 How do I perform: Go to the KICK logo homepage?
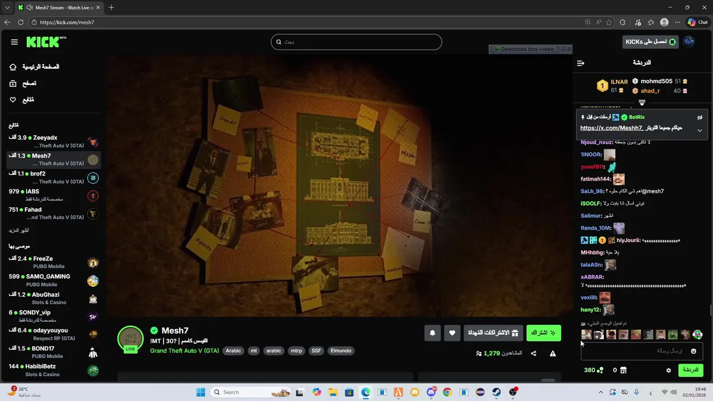click(x=46, y=42)
